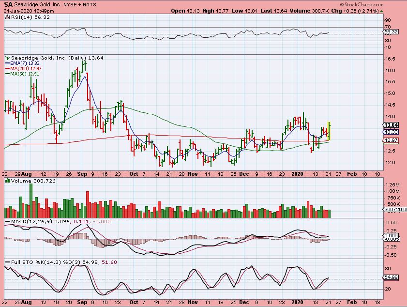407x307 pixels.
Task: Click the 13.33 EMA price tag
Action: (391, 132)
